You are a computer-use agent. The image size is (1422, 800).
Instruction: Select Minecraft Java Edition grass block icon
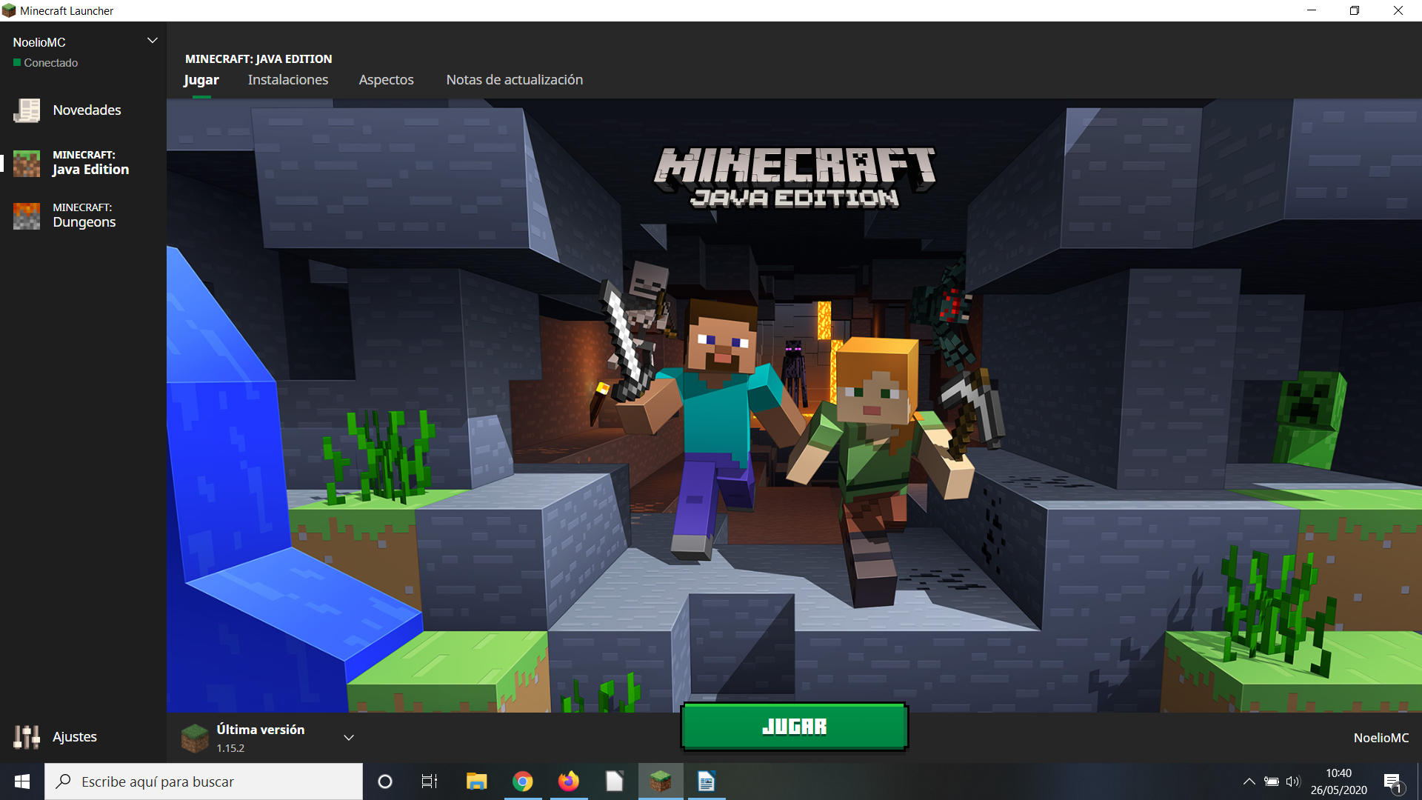27,163
